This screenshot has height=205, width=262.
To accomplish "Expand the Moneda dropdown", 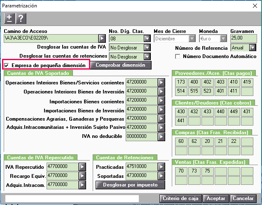I will (x=223, y=39).
